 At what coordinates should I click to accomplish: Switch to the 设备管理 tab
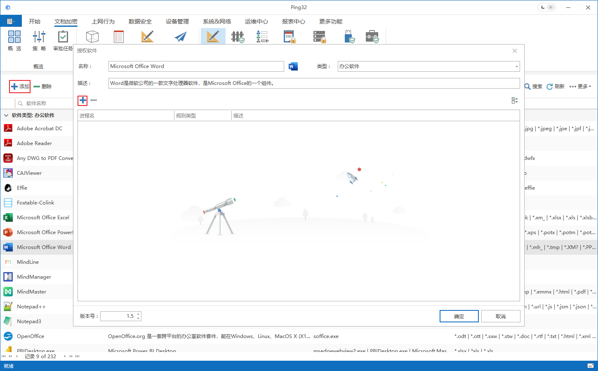pos(177,21)
